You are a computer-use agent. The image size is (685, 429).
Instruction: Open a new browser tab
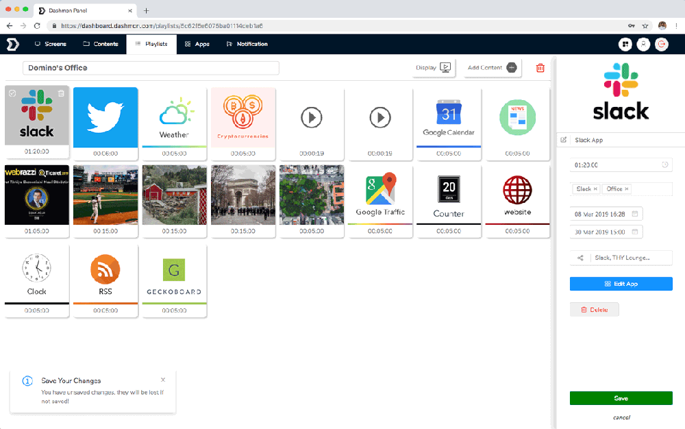(147, 10)
